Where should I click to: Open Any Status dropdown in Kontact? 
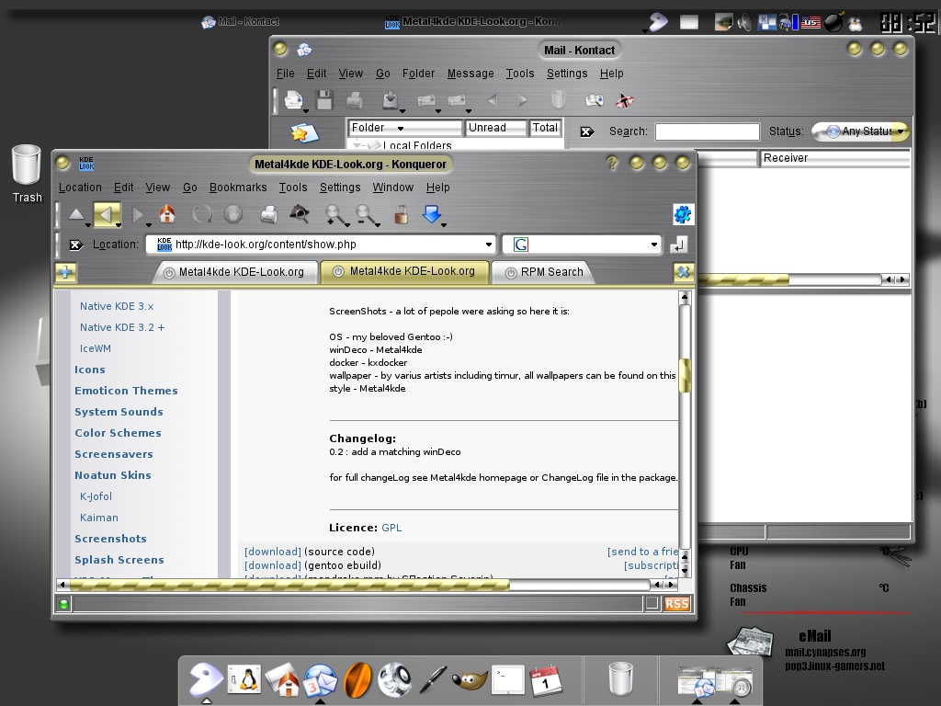860,131
